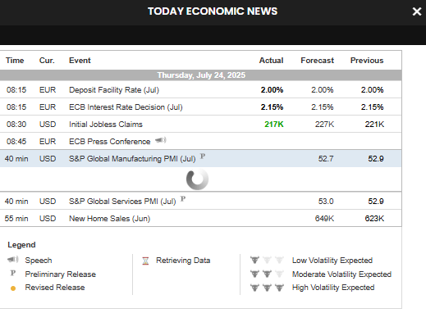Click the speech megaphone icon beside ECB Press Conference
The image size is (426, 313).
[x=161, y=140]
